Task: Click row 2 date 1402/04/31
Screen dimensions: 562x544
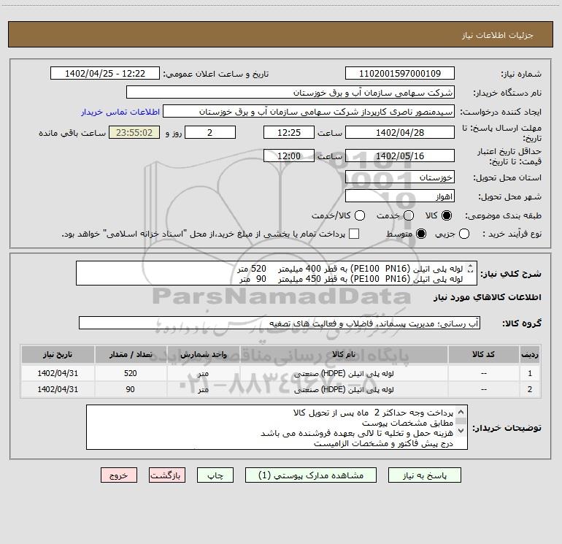Action: (x=58, y=389)
